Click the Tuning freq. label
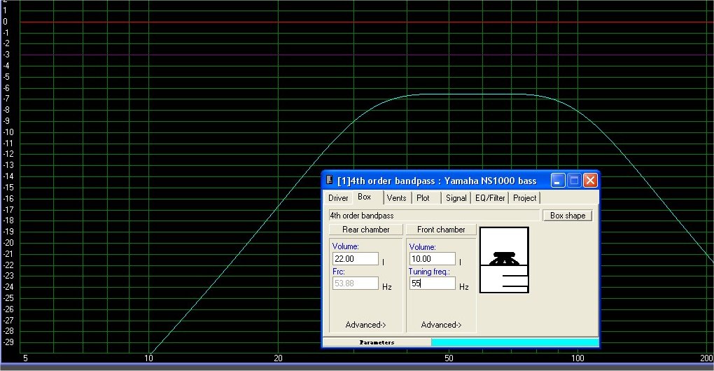The width and height of the screenshot is (714, 371). point(429,272)
